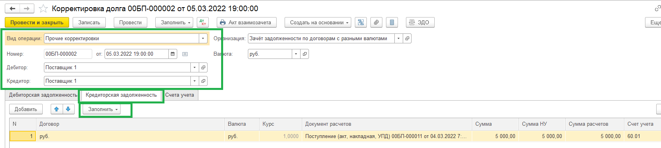This screenshot has width=661, height=148.
Task: Post document with Провести
Action: pyautogui.click(x=130, y=22)
